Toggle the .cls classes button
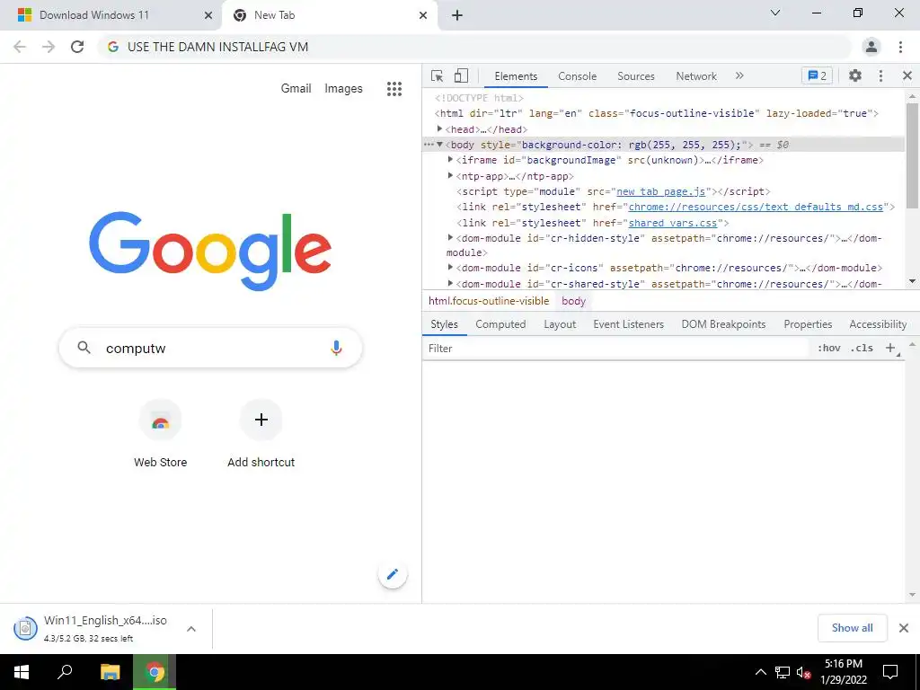Image resolution: width=920 pixels, height=690 pixels. click(x=862, y=348)
